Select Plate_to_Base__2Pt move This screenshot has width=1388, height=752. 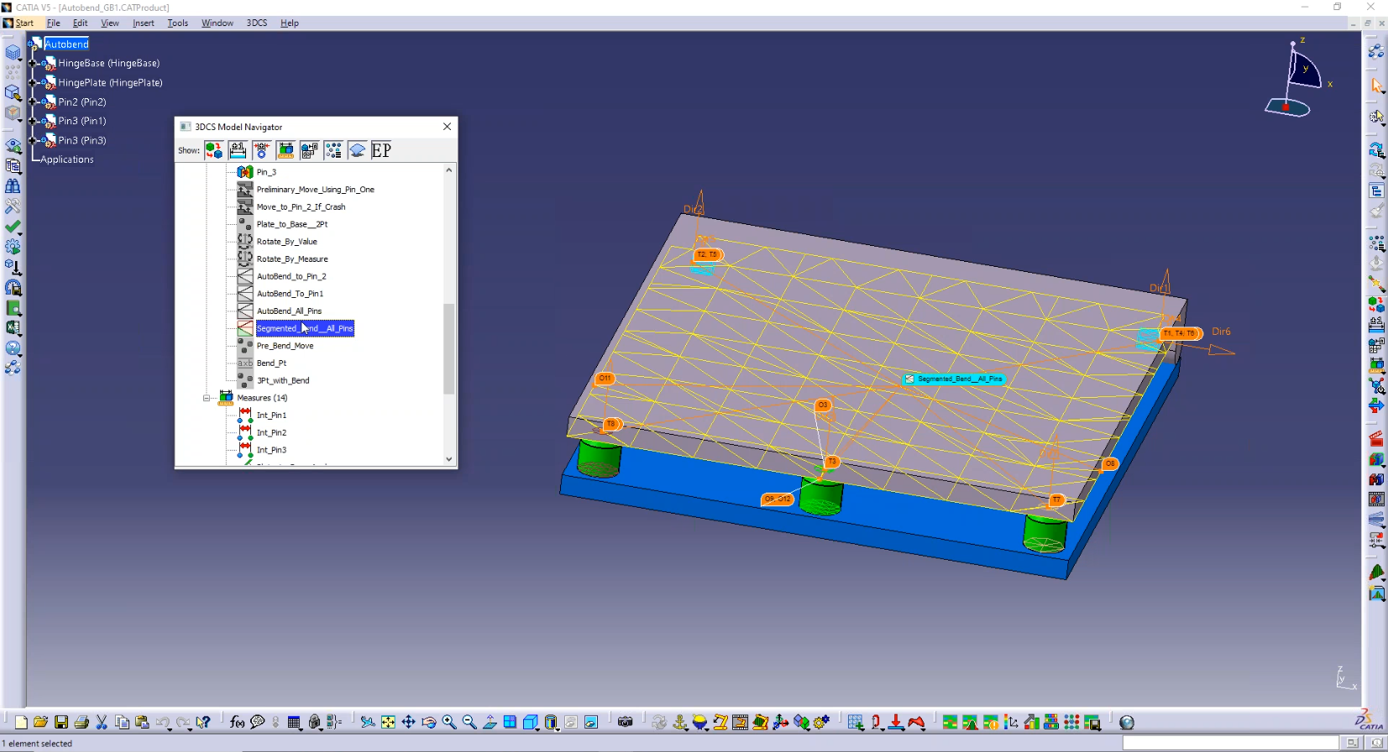[x=291, y=224]
